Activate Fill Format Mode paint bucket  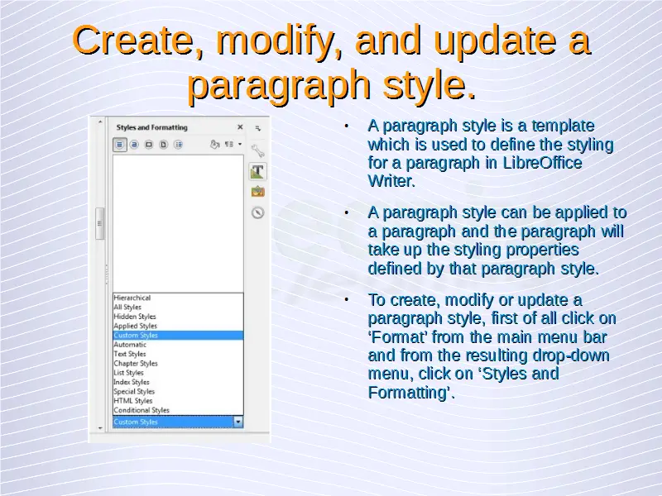coord(214,144)
